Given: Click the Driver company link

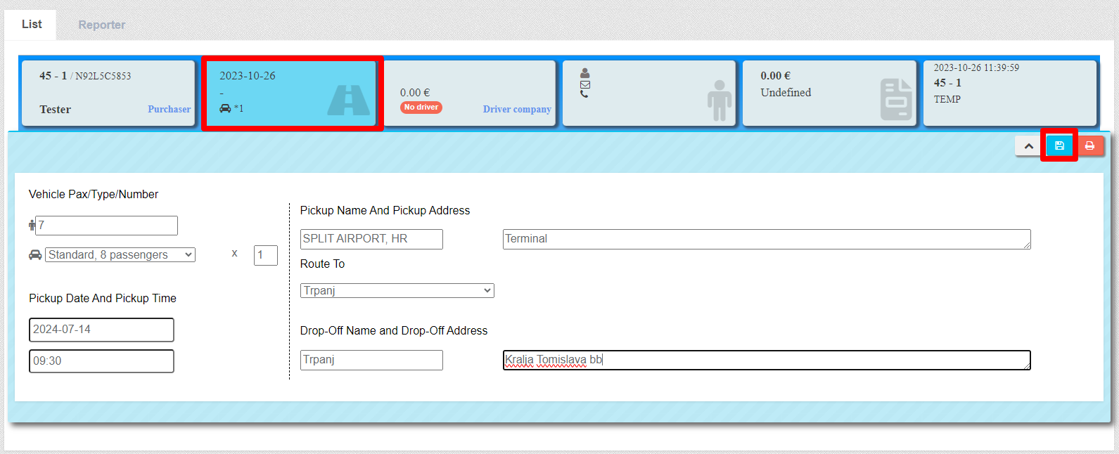Looking at the screenshot, I should point(517,109).
